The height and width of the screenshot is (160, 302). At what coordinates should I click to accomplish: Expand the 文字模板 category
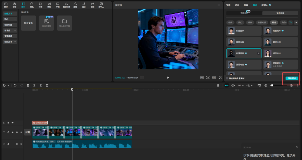[10, 36]
